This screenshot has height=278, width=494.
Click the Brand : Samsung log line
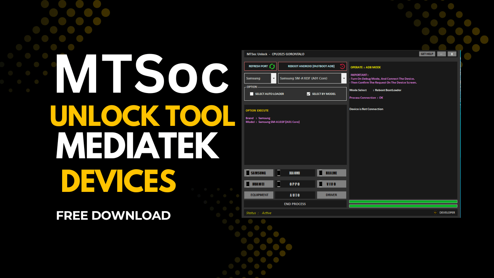point(258,118)
